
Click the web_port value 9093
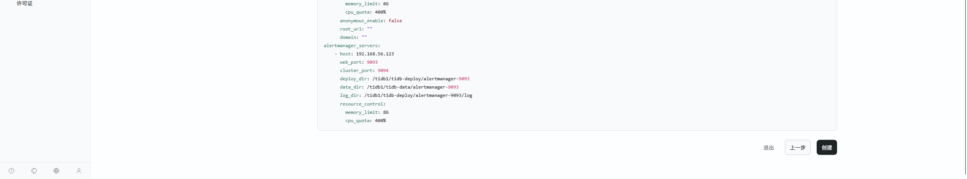coord(372,62)
